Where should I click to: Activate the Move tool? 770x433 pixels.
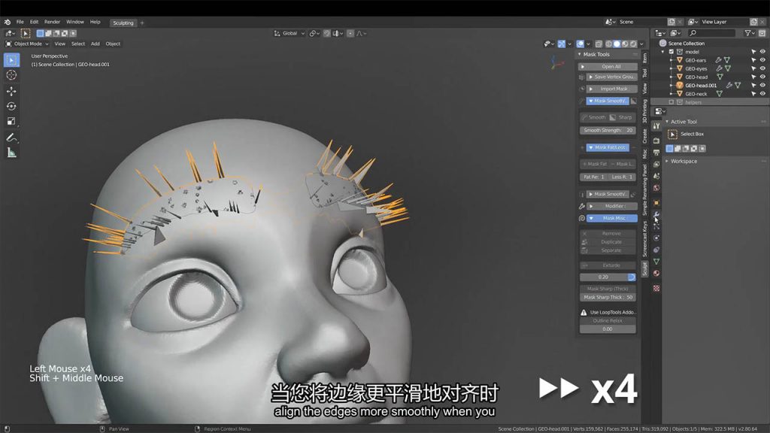point(11,91)
